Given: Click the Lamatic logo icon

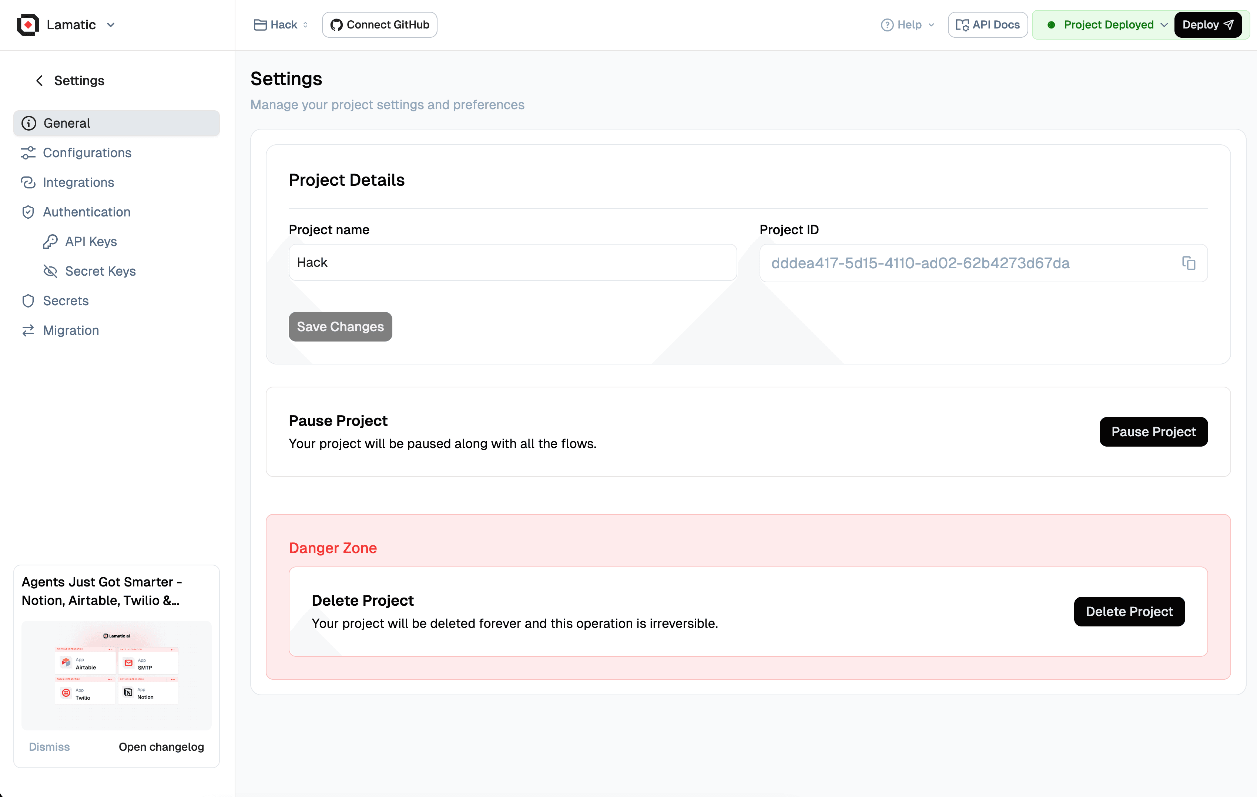Looking at the screenshot, I should coord(28,24).
